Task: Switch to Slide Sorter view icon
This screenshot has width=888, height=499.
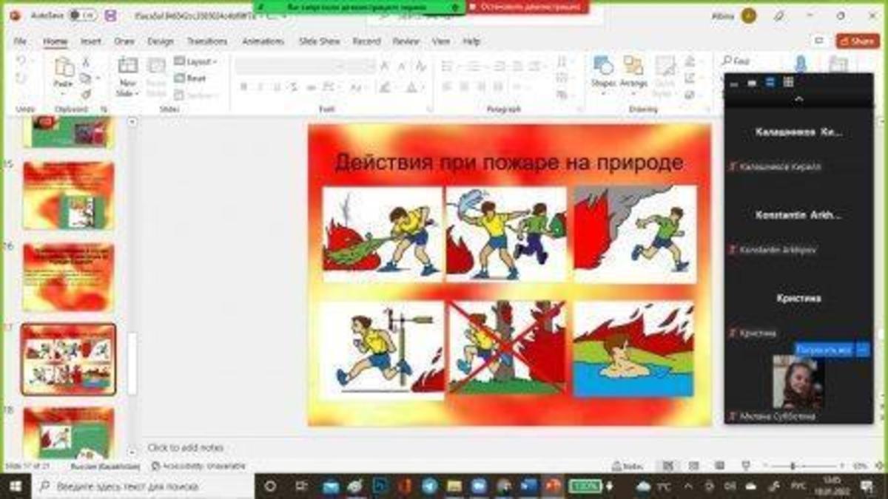Action: (693, 466)
